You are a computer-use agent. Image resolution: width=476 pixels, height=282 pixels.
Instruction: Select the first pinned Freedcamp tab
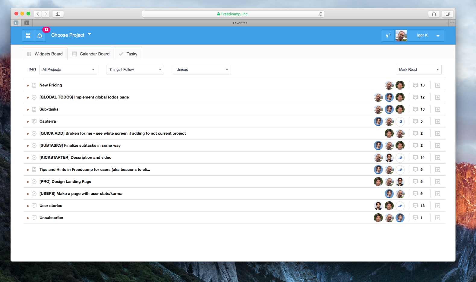click(x=16, y=23)
